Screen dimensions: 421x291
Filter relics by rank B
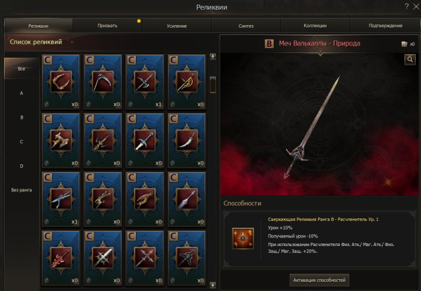[x=22, y=117]
